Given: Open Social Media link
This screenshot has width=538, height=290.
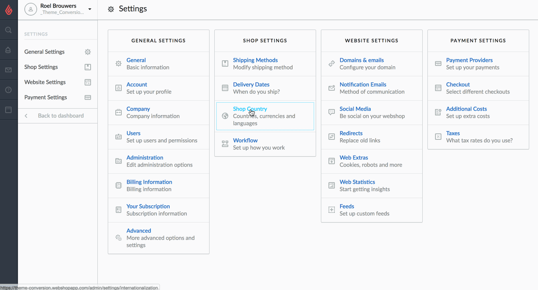Looking at the screenshot, I should 355,109.
